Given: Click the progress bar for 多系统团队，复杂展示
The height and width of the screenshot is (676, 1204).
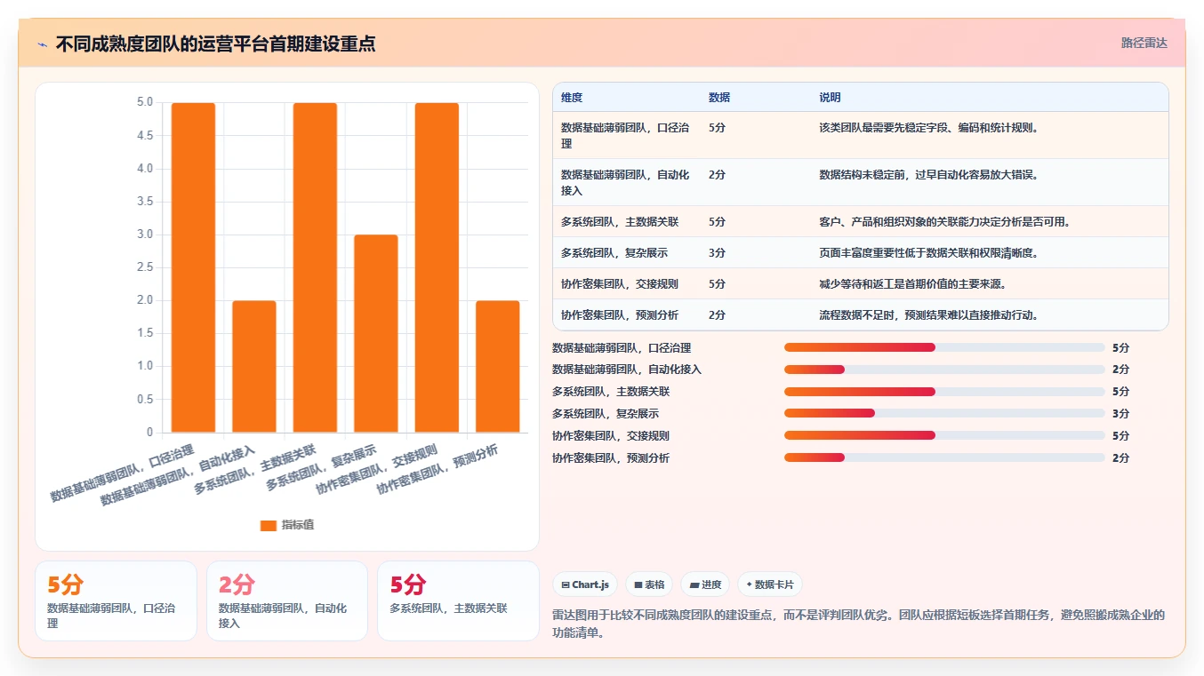Looking at the screenshot, I should coord(944,414).
